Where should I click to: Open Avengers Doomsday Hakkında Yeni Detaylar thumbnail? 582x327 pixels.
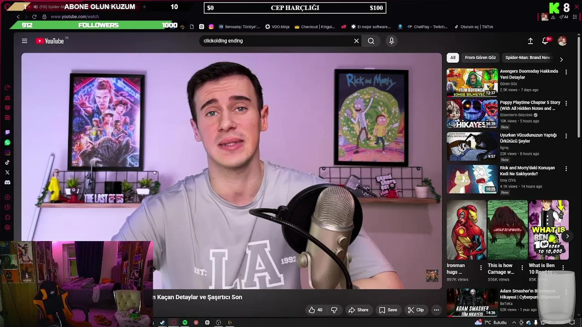[472, 82]
